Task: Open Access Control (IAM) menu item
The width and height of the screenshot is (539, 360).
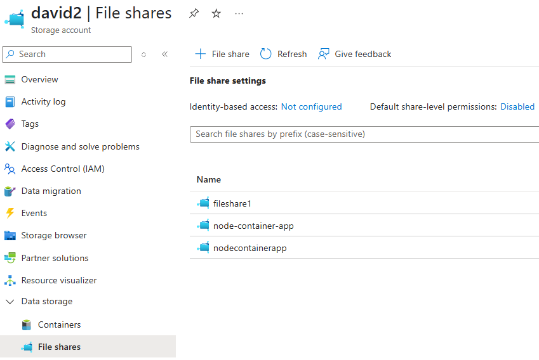Action: 63,169
